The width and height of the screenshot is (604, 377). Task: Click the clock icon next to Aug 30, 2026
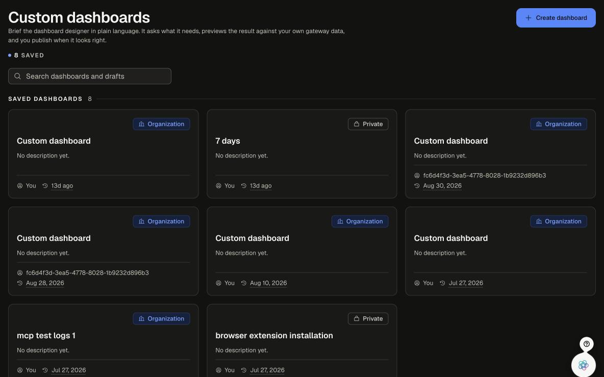(x=417, y=186)
